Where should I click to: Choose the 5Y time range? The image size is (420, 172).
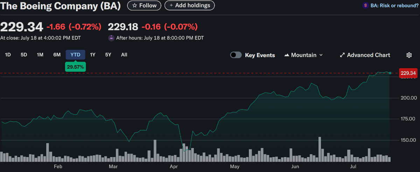(108, 55)
